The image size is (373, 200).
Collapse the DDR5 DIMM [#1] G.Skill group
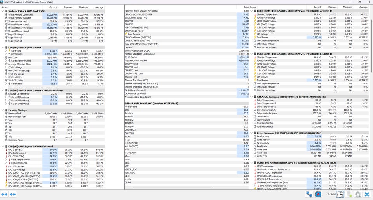pos(251,11)
